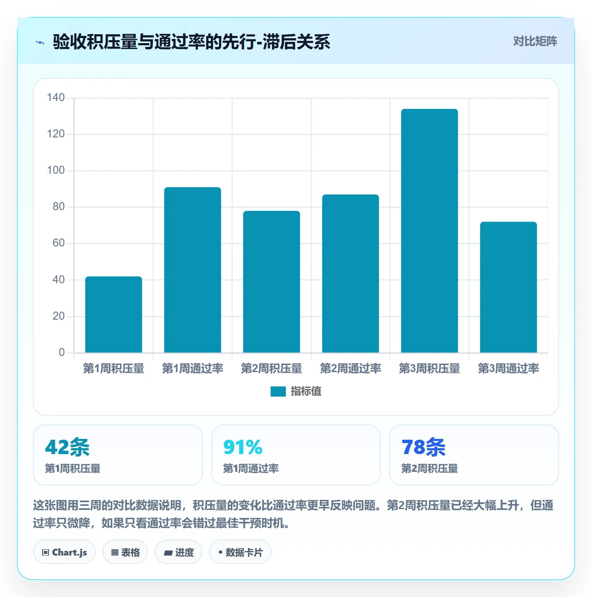The height and width of the screenshot is (597, 592).
Task: Toggle the 指标值 legend color swatch
Action: pyautogui.click(x=278, y=392)
